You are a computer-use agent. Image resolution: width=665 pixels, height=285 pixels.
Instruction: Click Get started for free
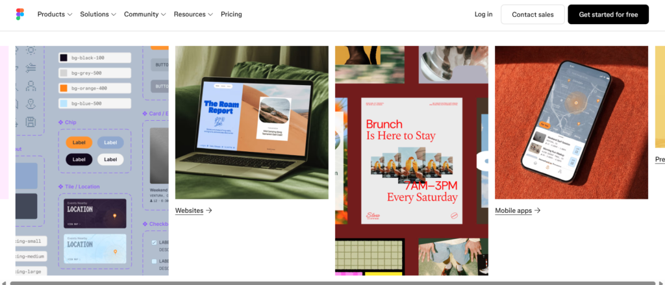[608, 14]
